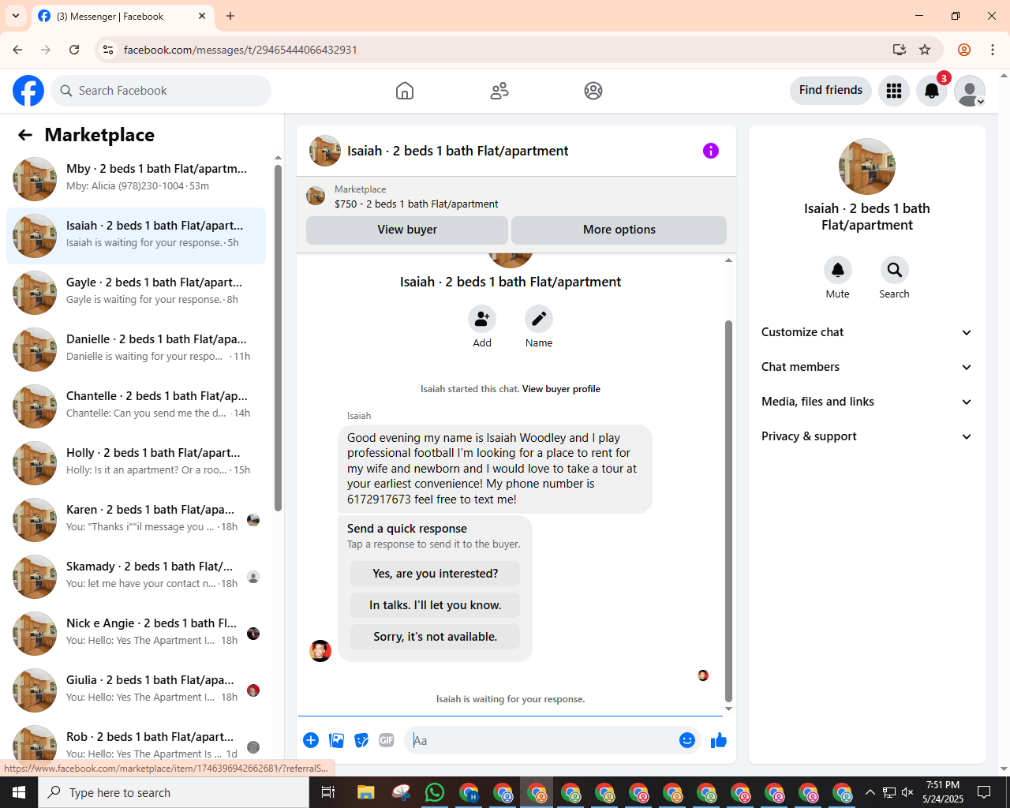Click the Windows Start button
Screen dimensions: 1010x808
click(x=19, y=792)
